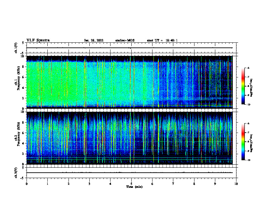
Task: Click the ch.2 spectrogram color scale bar
Action: pyautogui.click(x=243, y=142)
